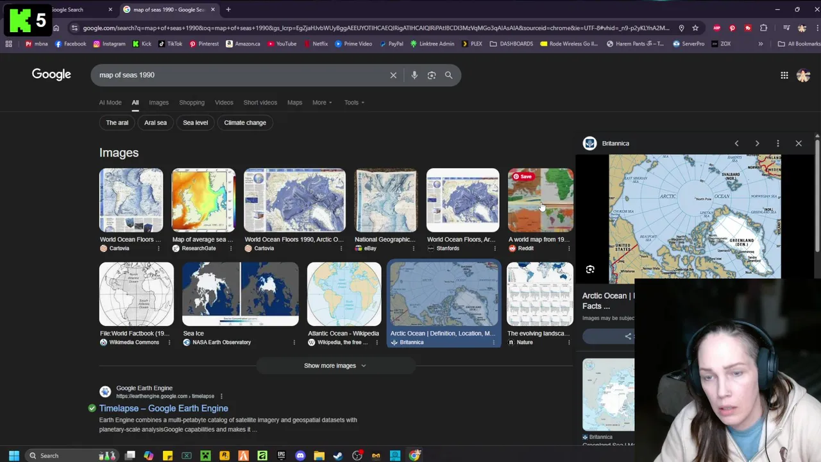Click the magnifier search submit icon
The width and height of the screenshot is (821, 462).
(449, 75)
